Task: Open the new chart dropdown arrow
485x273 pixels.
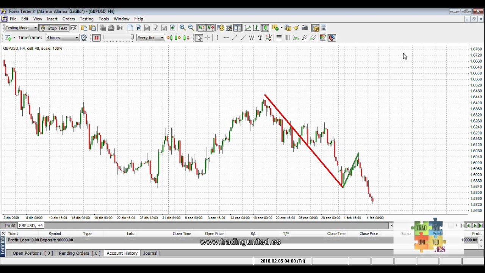Action: pyautogui.click(x=14, y=38)
